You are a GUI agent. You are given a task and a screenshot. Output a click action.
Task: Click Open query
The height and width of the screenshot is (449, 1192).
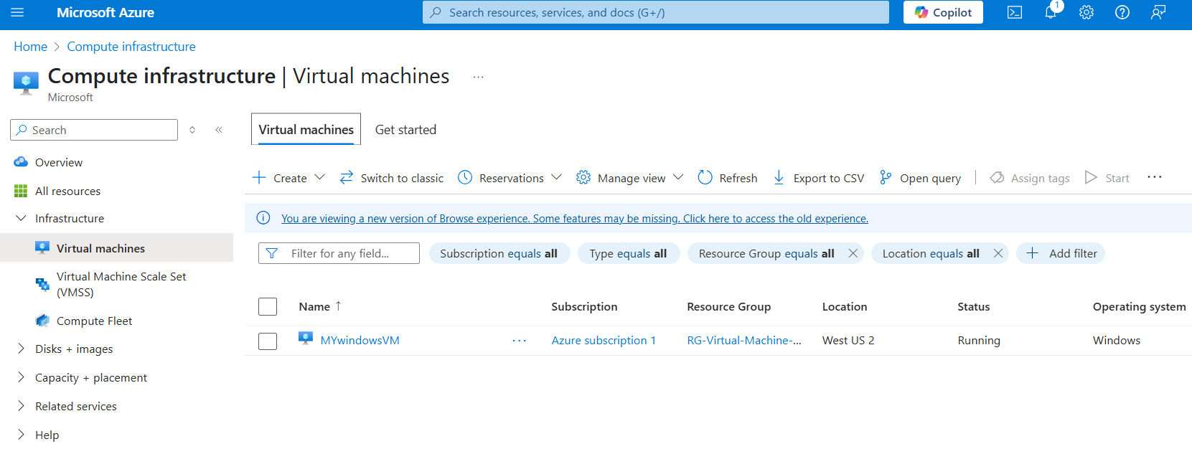tap(920, 178)
